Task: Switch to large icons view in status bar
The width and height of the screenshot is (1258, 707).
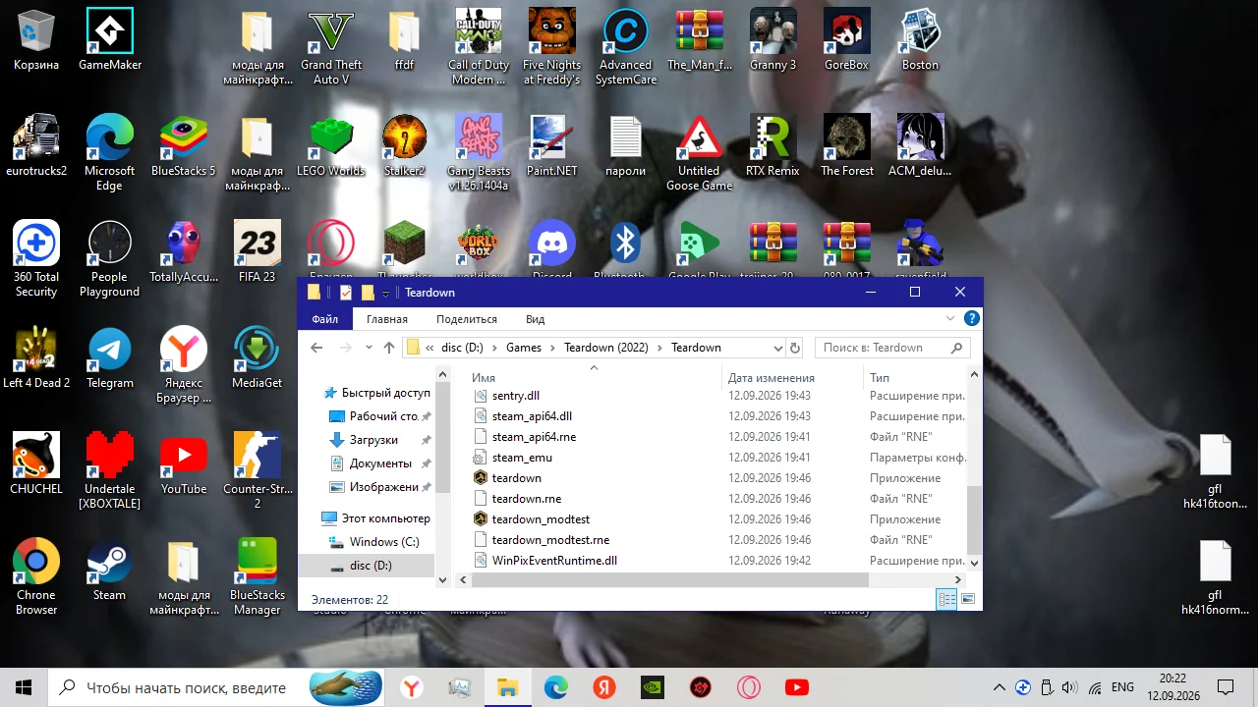Action: tap(968, 599)
